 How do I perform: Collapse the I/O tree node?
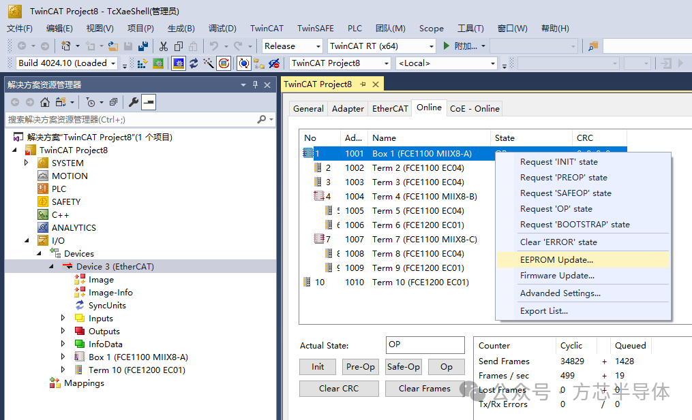27,240
